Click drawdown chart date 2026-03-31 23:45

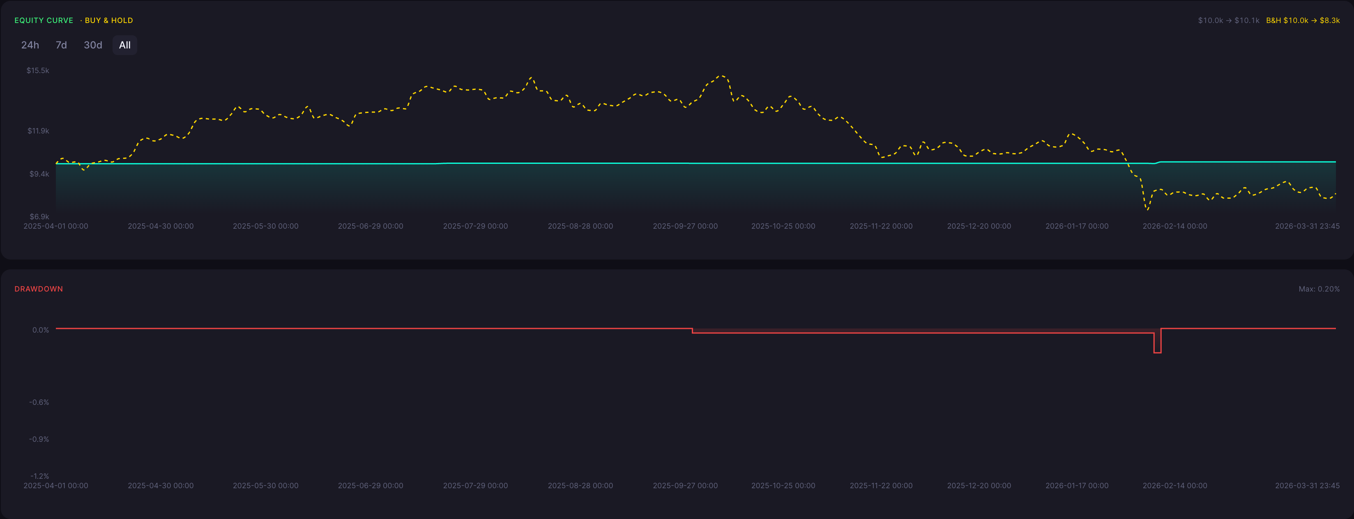click(x=1307, y=486)
